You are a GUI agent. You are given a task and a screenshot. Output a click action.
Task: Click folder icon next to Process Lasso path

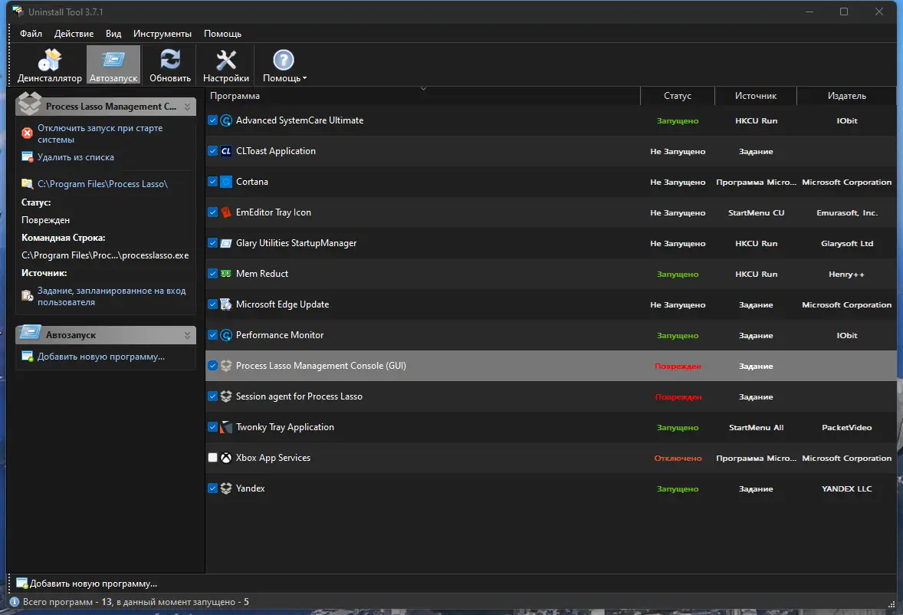27,184
